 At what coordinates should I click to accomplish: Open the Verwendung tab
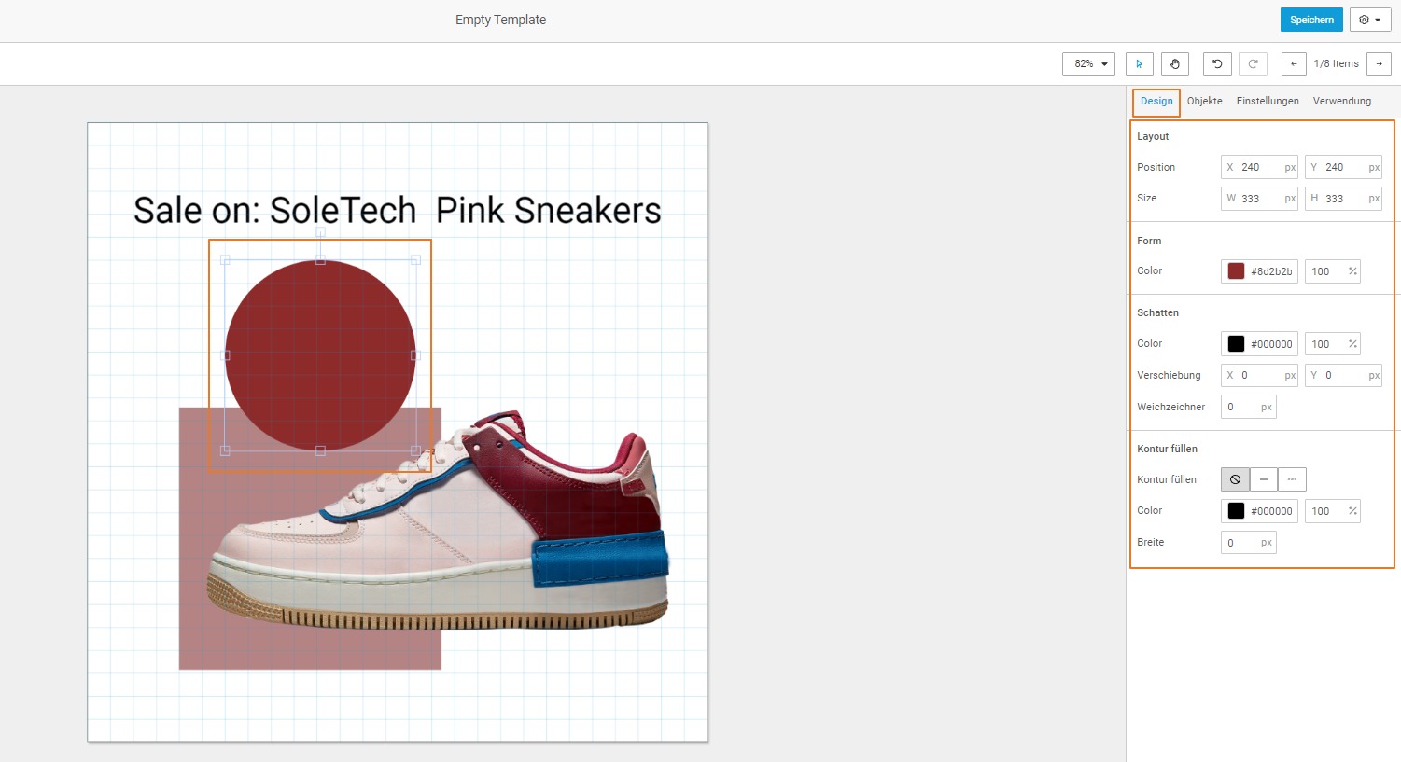1341,101
